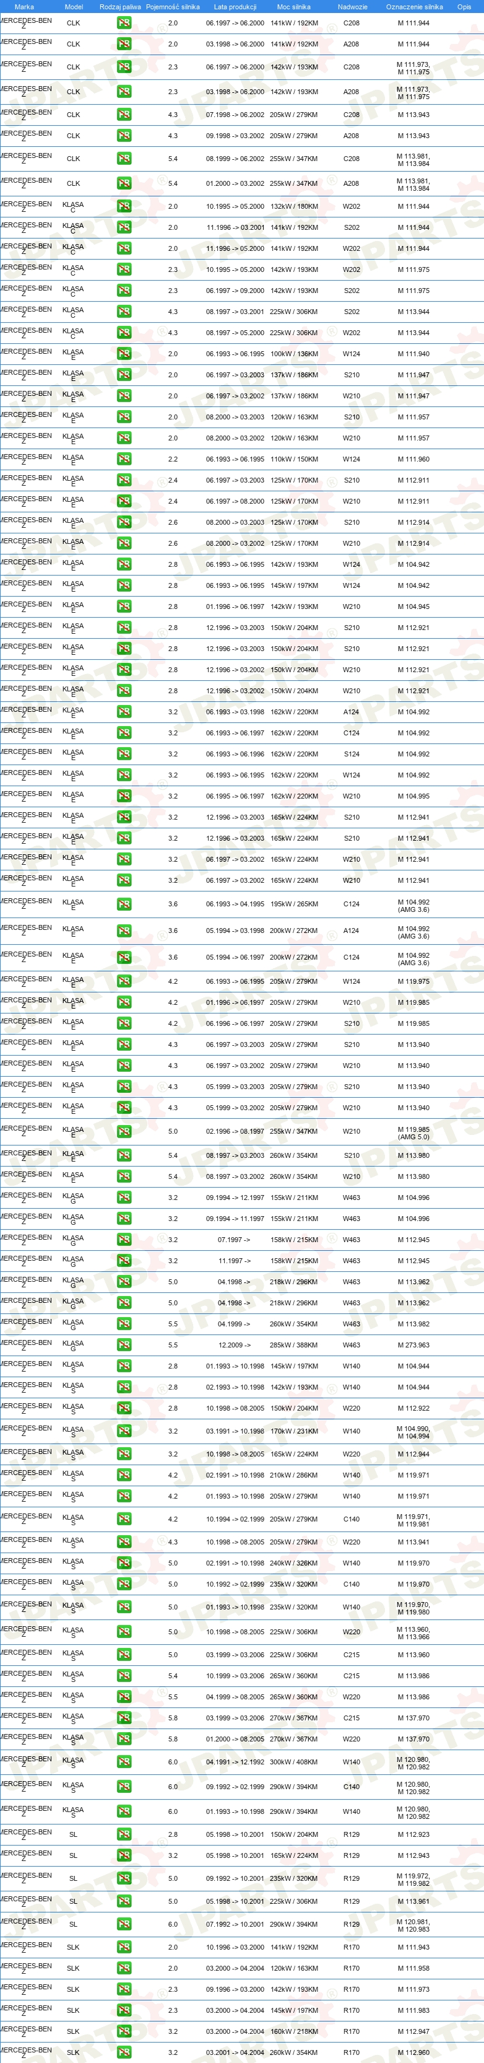Click engine code cell 'M 111.940'

tap(413, 354)
